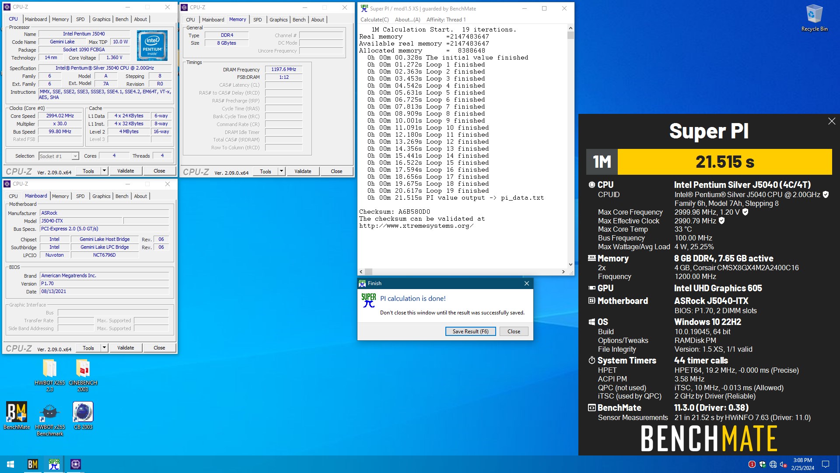The width and height of the screenshot is (840, 473).
Task: Click the shield next to Max Core Frequency
Action: (x=745, y=212)
